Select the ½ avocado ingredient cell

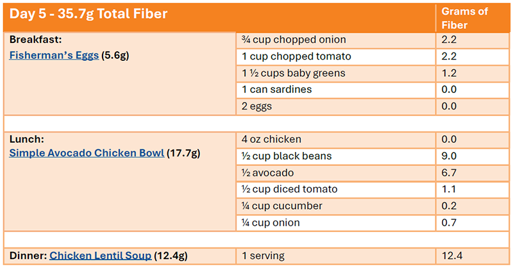[267, 172]
